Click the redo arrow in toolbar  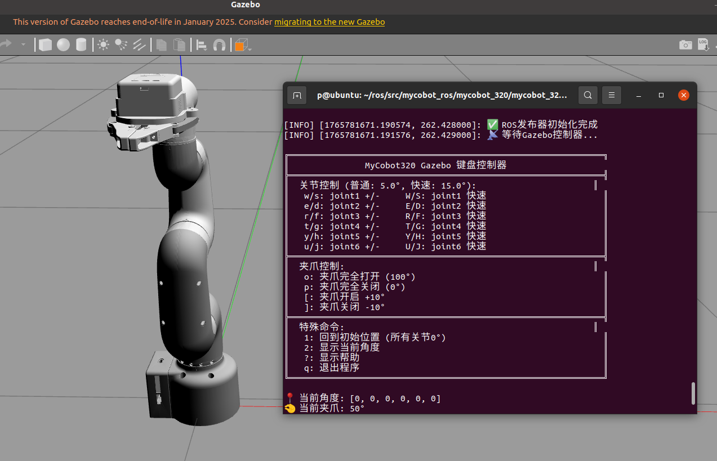tap(7, 44)
